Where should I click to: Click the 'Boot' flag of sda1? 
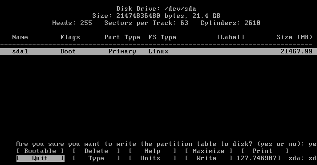[68, 52]
